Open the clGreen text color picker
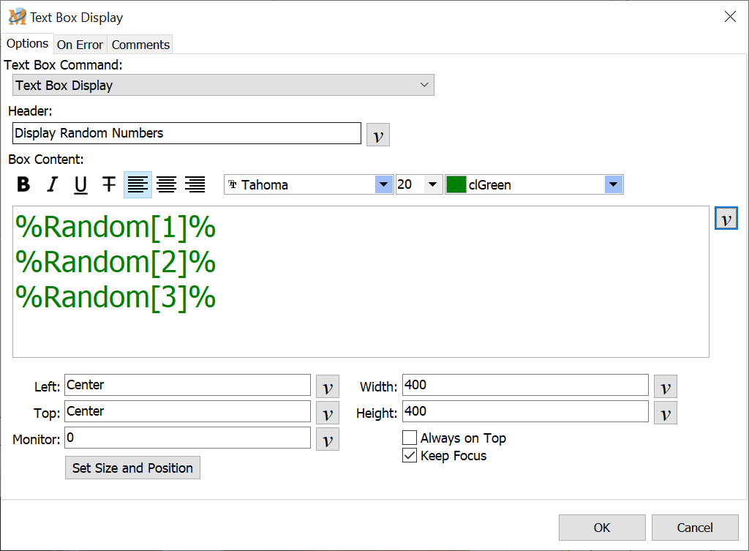The height and width of the screenshot is (551, 749). (x=614, y=185)
